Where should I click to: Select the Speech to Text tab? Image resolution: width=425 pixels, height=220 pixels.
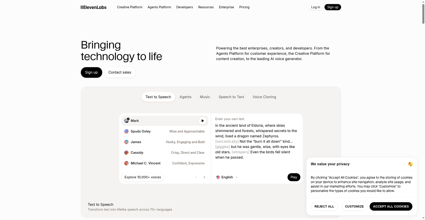coord(231,97)
